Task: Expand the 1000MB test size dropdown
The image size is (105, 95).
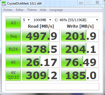Action: (42, 20)
